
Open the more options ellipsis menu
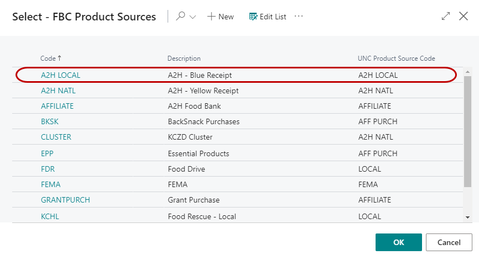click(299, 17)
